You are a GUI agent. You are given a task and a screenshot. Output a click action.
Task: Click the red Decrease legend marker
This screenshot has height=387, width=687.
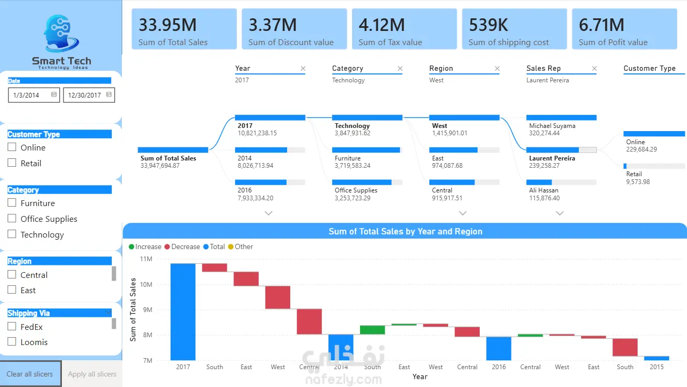[x=167, y=246]
